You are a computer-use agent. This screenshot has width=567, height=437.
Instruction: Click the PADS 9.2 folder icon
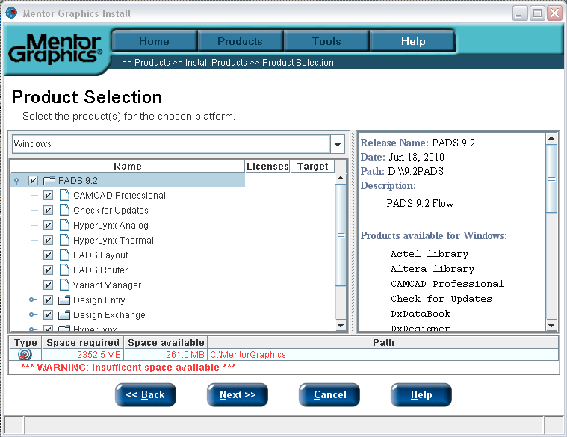tap(49, 180)
